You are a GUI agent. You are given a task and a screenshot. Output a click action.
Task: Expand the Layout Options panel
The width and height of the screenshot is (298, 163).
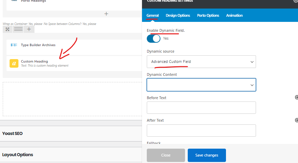click(x=71, y=155)
